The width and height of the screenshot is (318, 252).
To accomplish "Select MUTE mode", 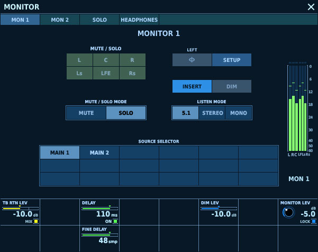I will [x=86, y=113].
